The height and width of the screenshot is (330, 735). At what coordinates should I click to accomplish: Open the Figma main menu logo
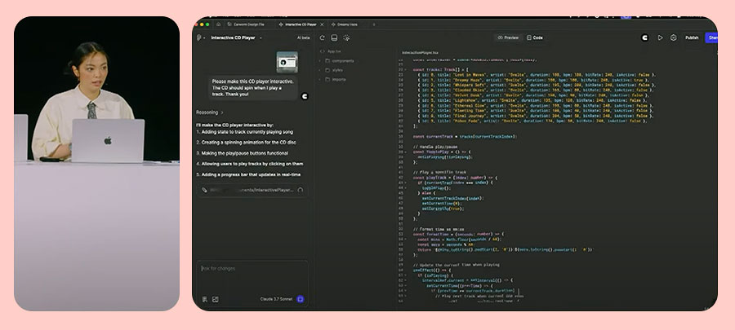pos(200,37)
